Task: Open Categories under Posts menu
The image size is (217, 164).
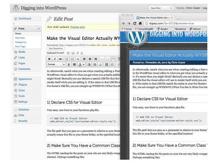Action: point(21,42)
